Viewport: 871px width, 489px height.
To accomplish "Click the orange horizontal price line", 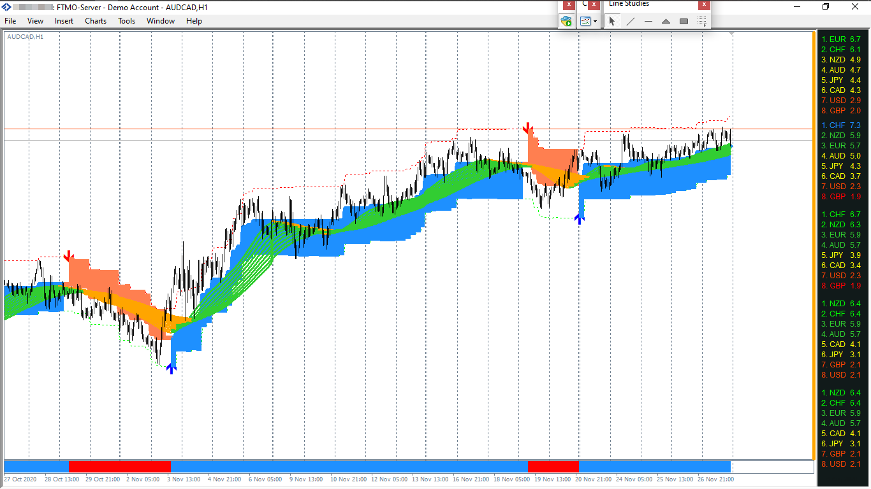I will tap(408, 129).
